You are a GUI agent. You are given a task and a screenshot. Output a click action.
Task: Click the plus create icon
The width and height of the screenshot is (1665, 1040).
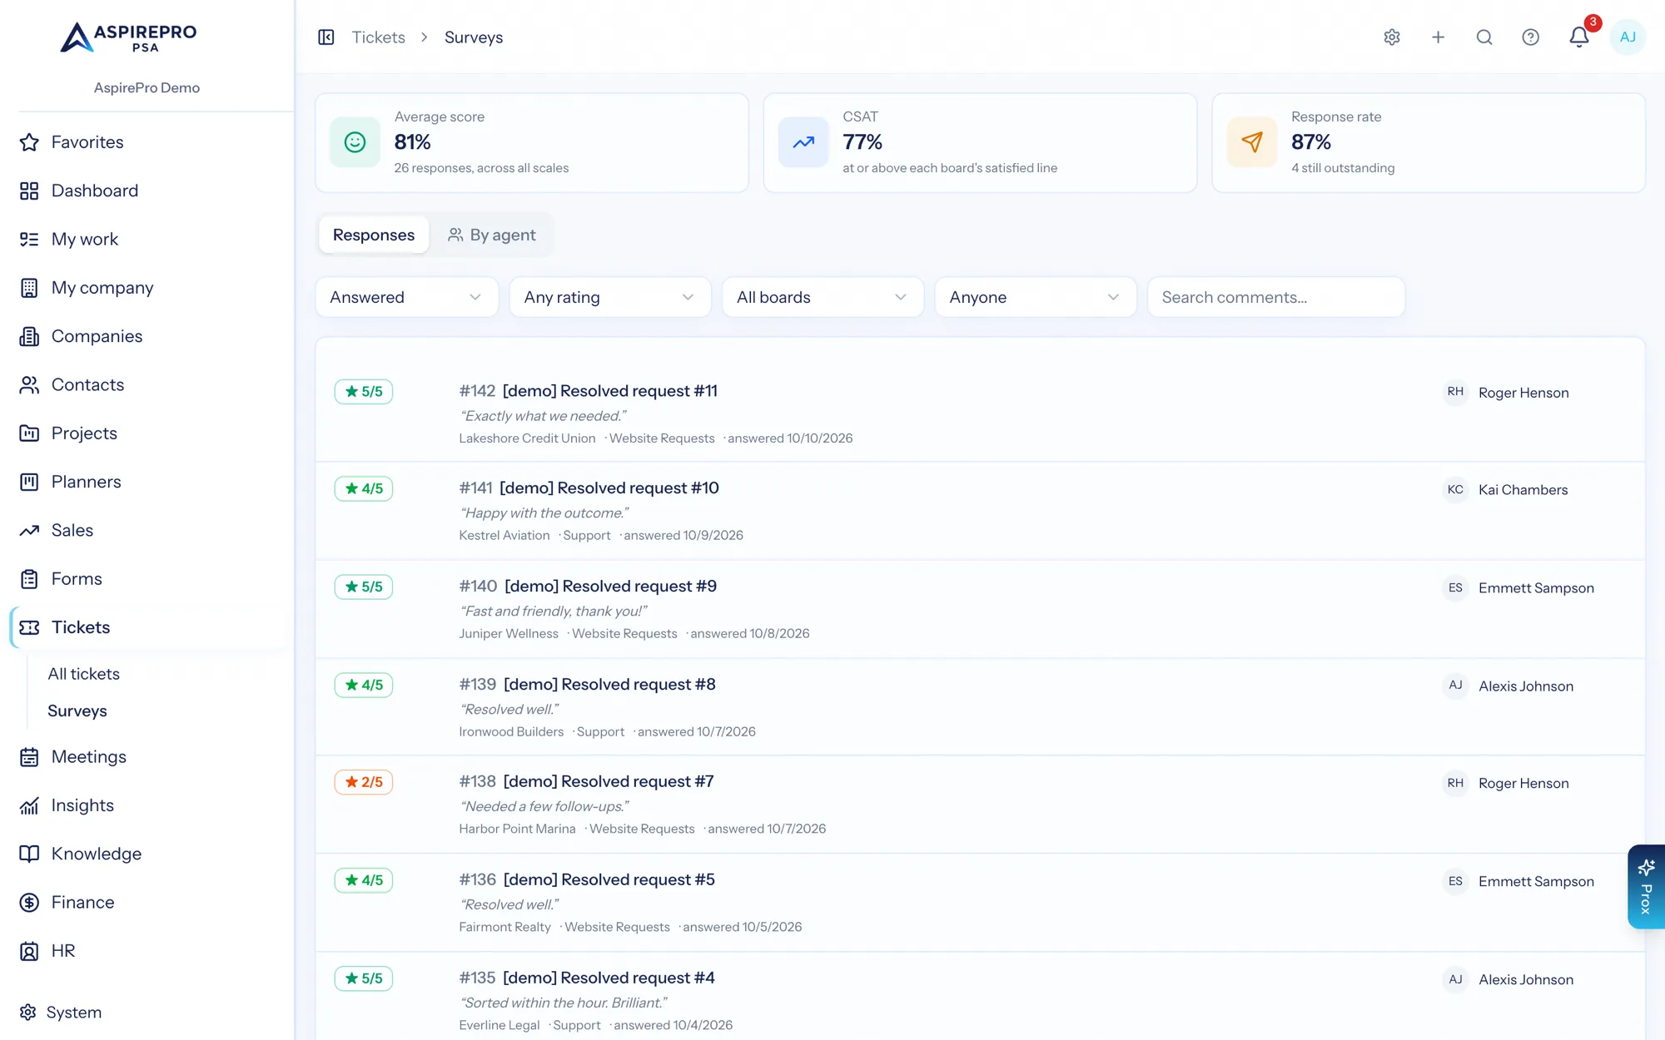1438,37
